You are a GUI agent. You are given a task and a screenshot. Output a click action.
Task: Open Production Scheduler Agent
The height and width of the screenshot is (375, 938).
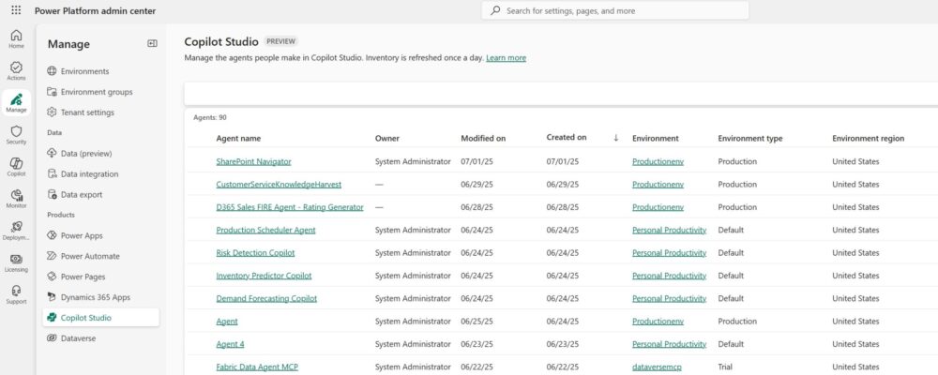265,230
